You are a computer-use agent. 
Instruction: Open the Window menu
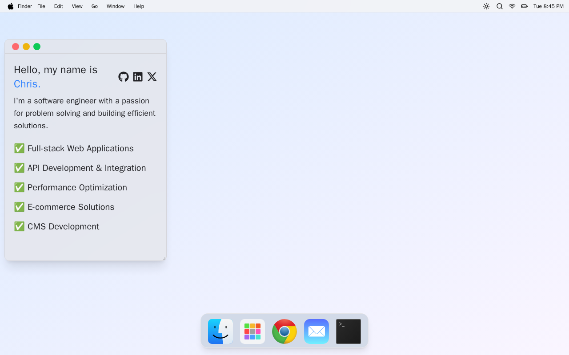[116, 6]
